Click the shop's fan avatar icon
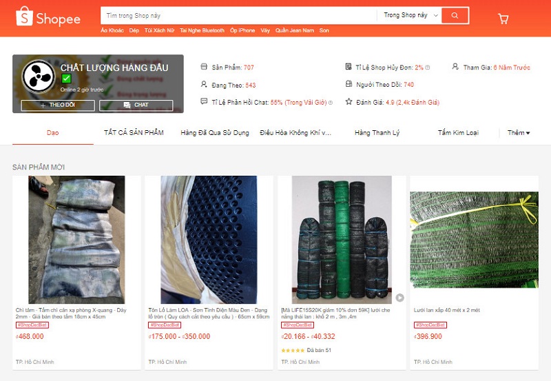 pyautogui.click(x=39, y=76)
